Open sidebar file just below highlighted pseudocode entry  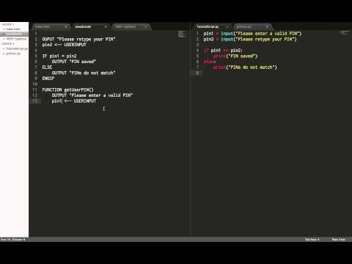[16, 39]
